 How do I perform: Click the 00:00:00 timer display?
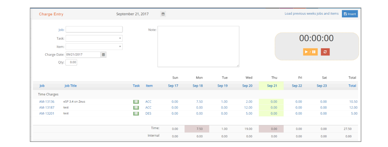coord(316,38)
